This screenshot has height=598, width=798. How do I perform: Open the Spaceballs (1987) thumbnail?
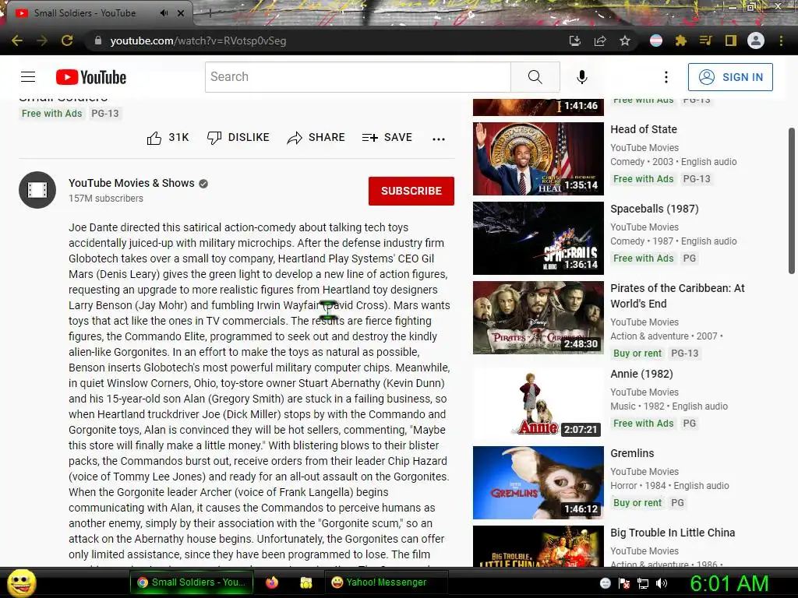538,238
